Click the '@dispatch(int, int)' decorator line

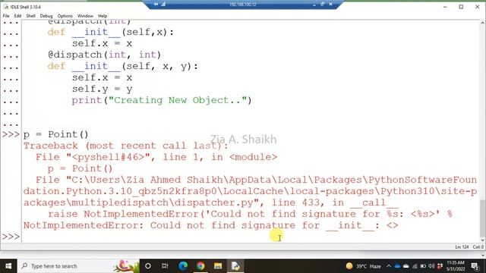click(x=104, y=55)
